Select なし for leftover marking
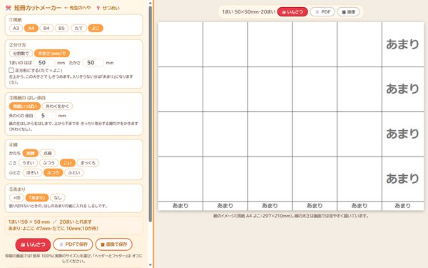 click(58, 197)
